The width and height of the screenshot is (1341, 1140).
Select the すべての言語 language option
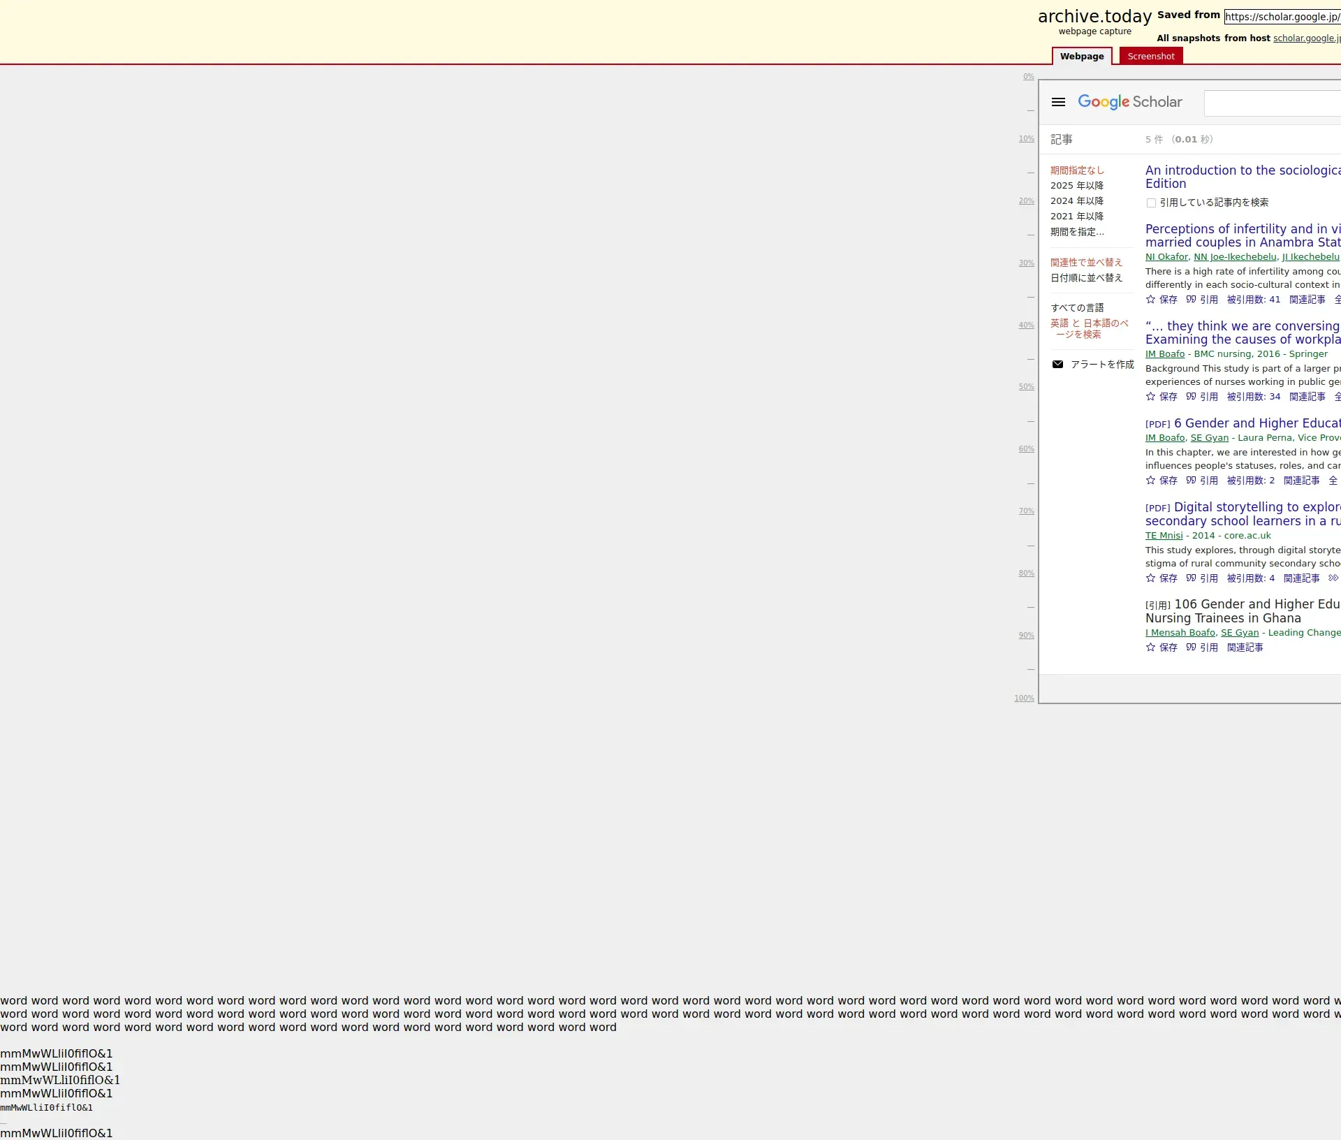coord(1077,308)
